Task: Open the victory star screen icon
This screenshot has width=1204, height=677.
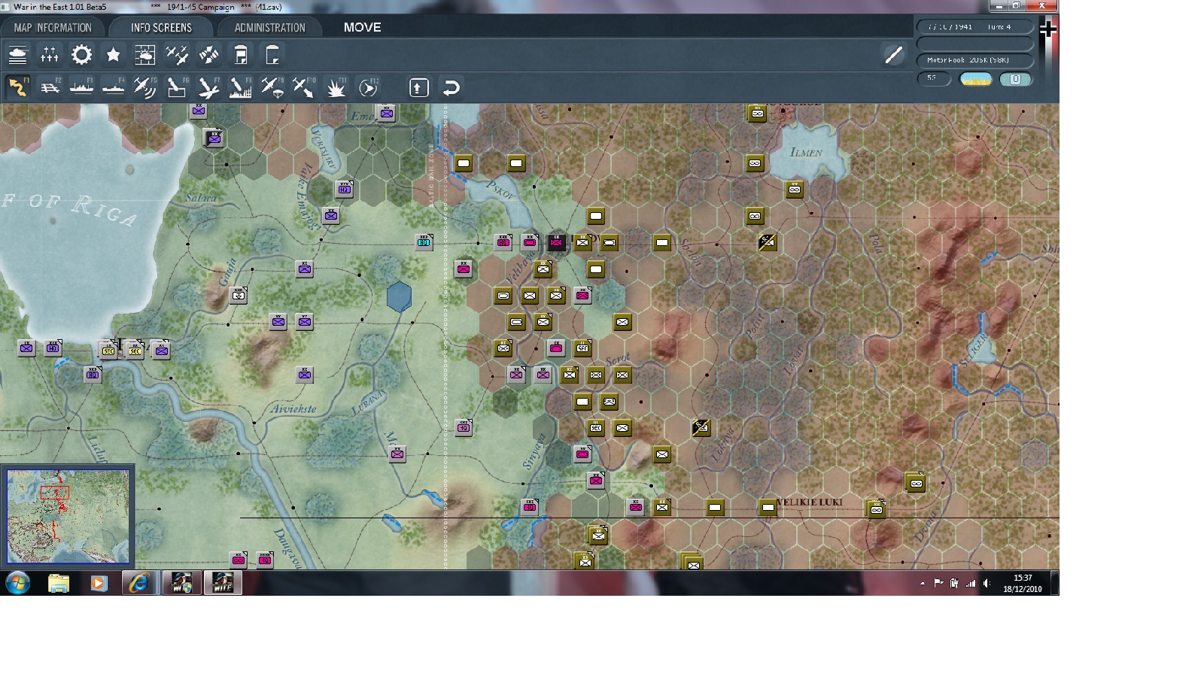Action: tap(113, 55)
